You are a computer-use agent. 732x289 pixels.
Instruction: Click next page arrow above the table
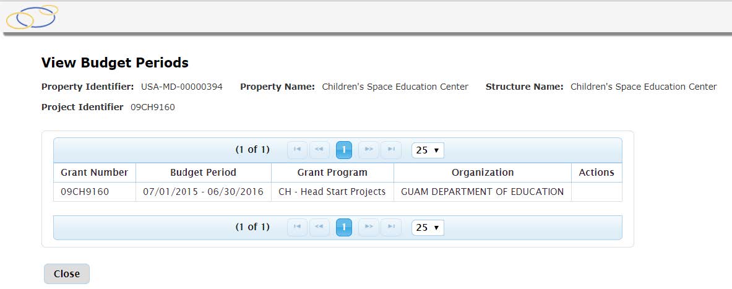[369, 150]
